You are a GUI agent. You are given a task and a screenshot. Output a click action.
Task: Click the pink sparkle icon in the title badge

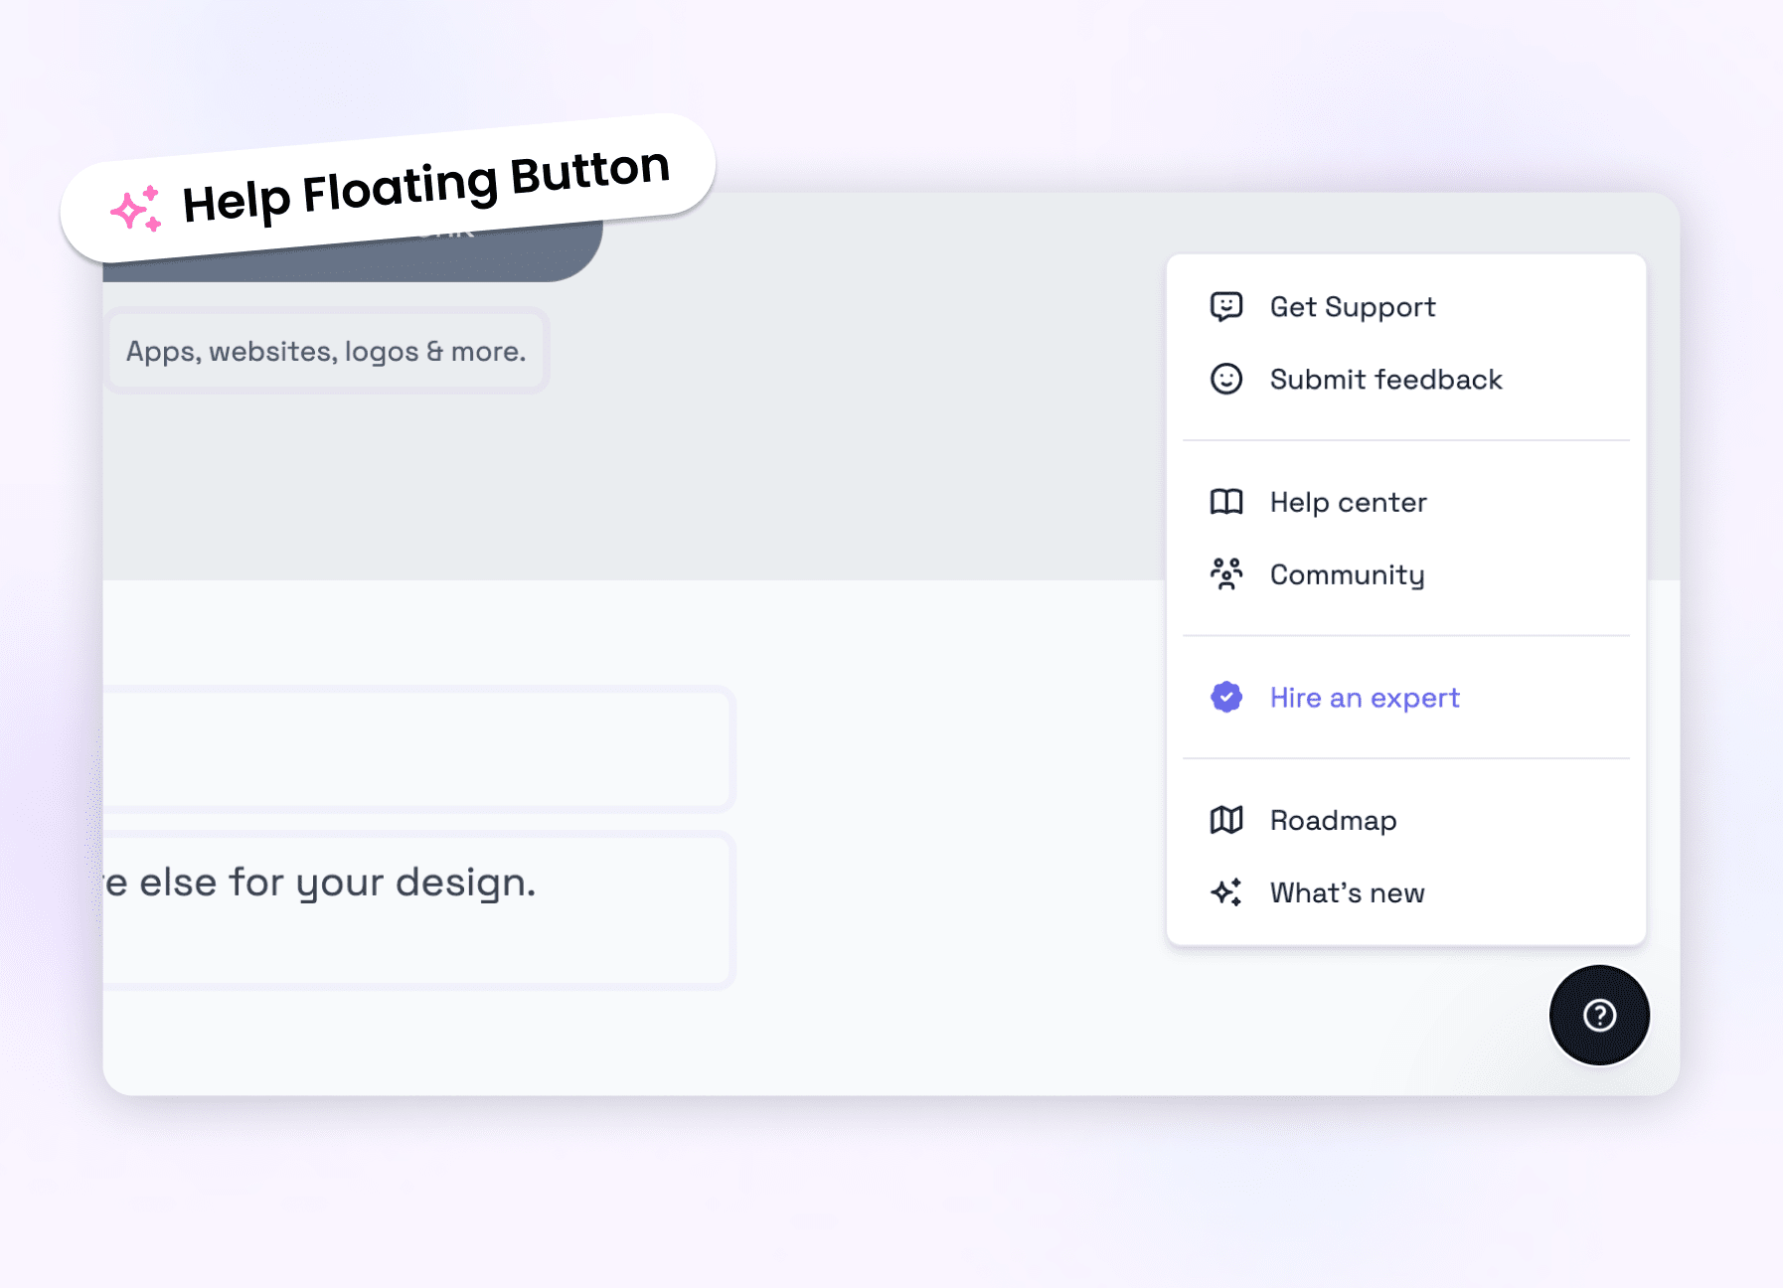(136, 209)
